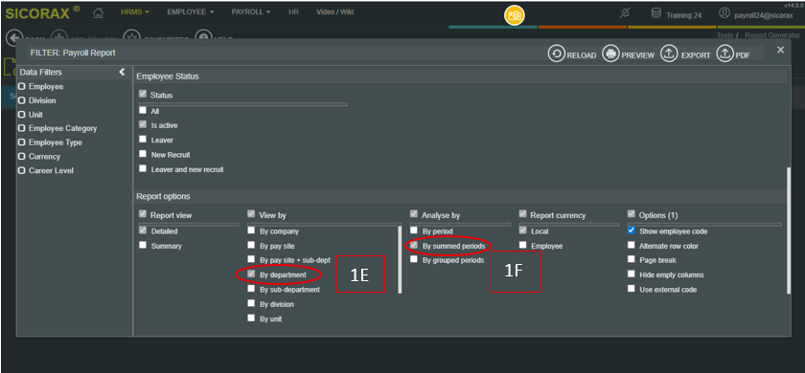Open the PAYROLL dropdown menu
This screenshot has height=373, width=805.
[251, 11]
